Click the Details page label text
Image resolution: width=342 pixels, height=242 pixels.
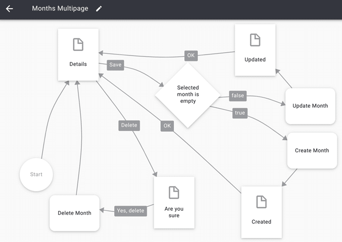[x=78, y=64]
